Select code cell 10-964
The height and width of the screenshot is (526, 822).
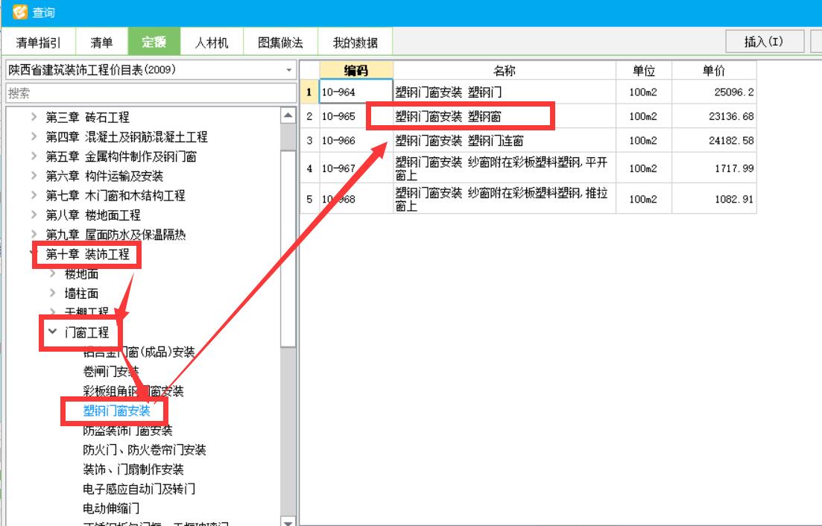point(356,92)
